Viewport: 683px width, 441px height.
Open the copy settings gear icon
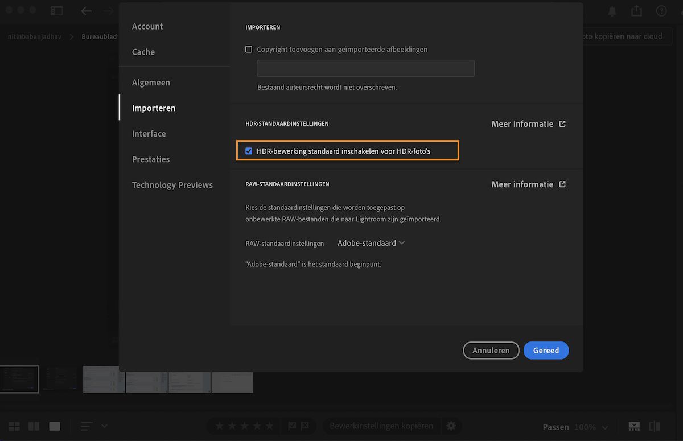451,426
